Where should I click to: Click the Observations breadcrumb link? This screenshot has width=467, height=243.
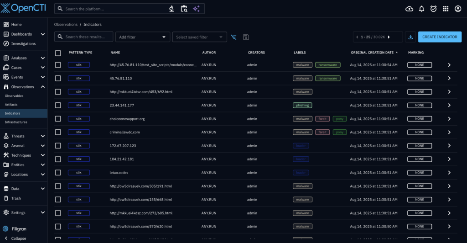[x=66, y=24]
